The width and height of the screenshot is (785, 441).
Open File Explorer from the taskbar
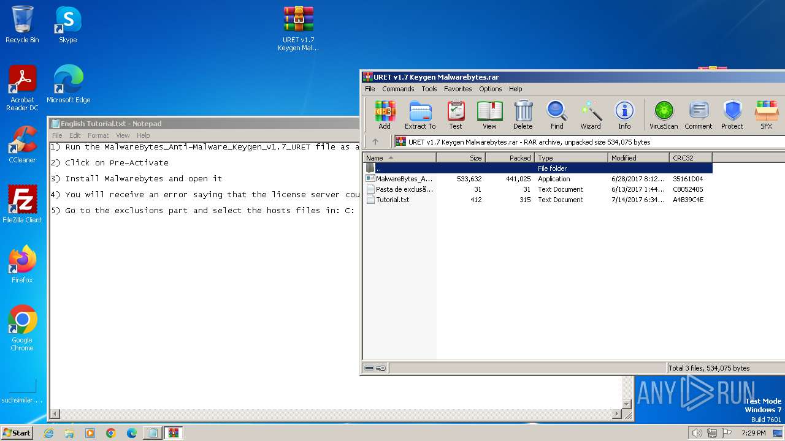(x=69, y=433)
